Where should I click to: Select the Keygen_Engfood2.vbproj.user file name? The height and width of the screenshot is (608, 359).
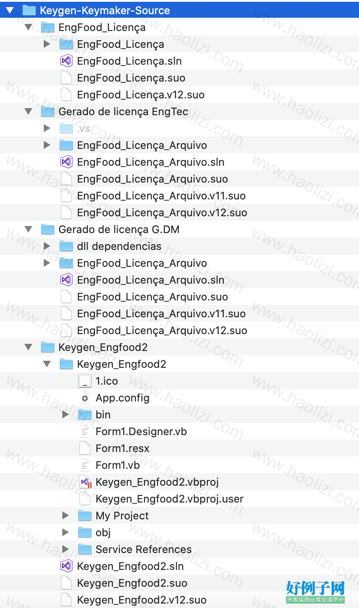point(169,499)
